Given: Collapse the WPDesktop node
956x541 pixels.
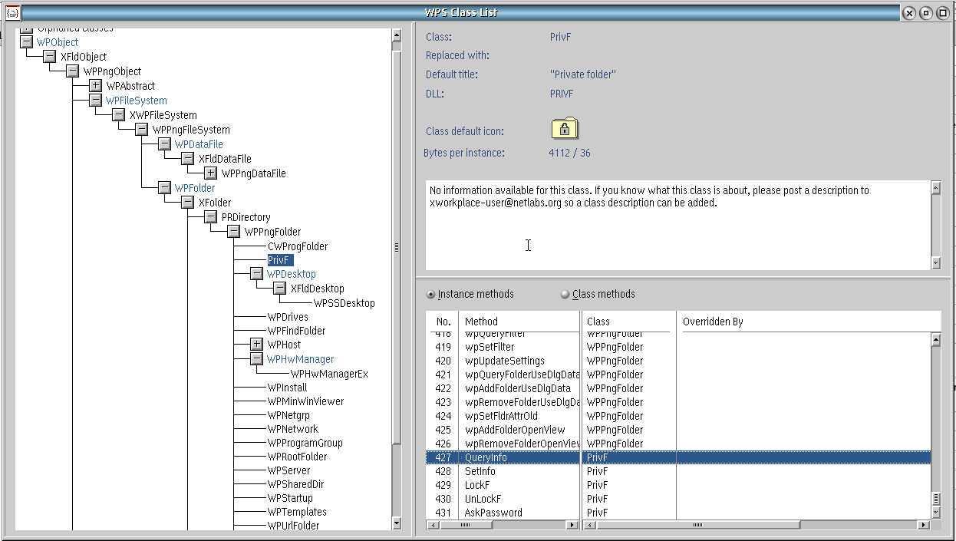Looking at the screenshot, I should (256, 274).
